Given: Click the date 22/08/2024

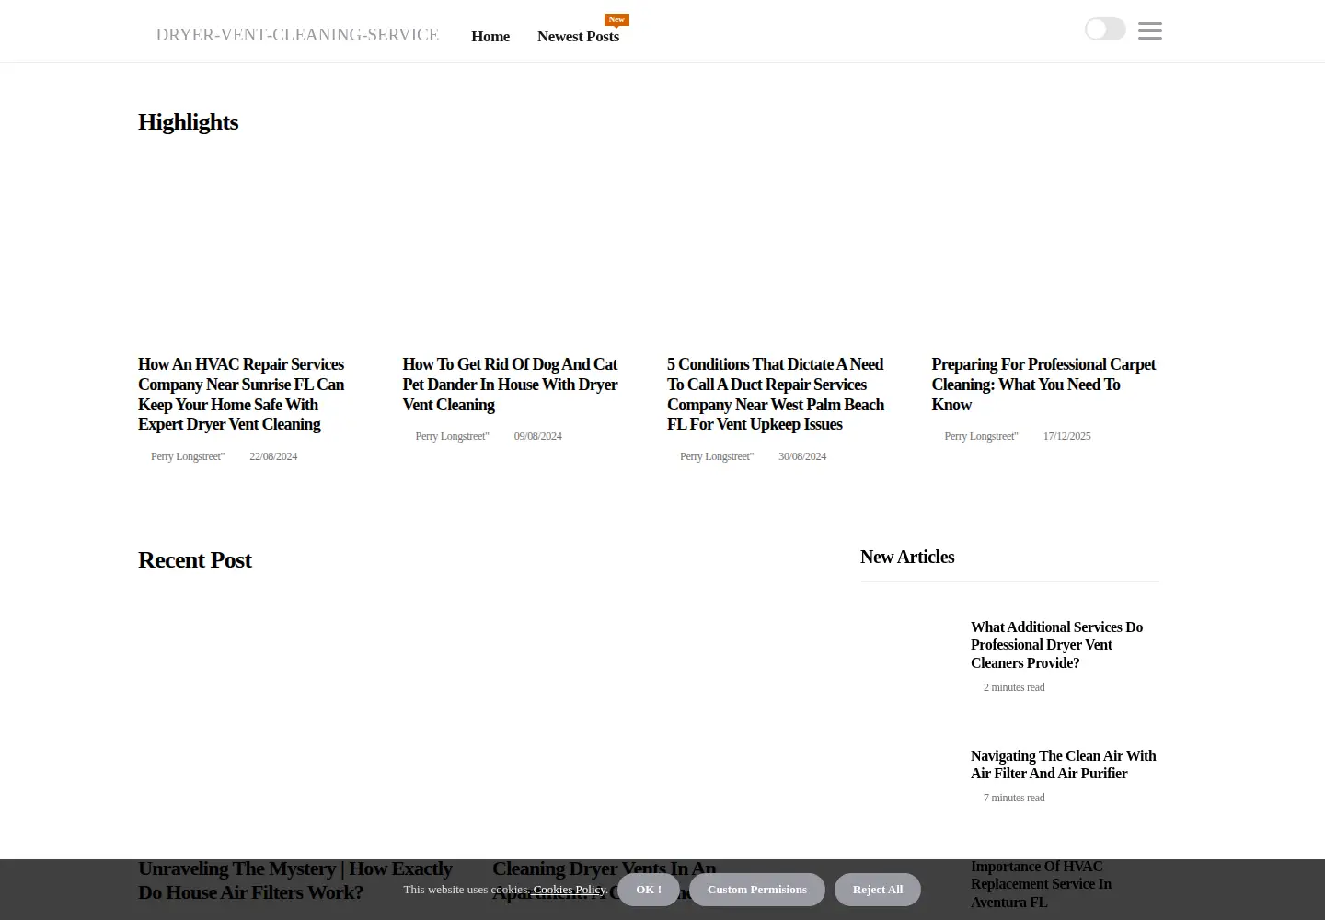Looking at the screenshot, I should (x=273, y=456).
